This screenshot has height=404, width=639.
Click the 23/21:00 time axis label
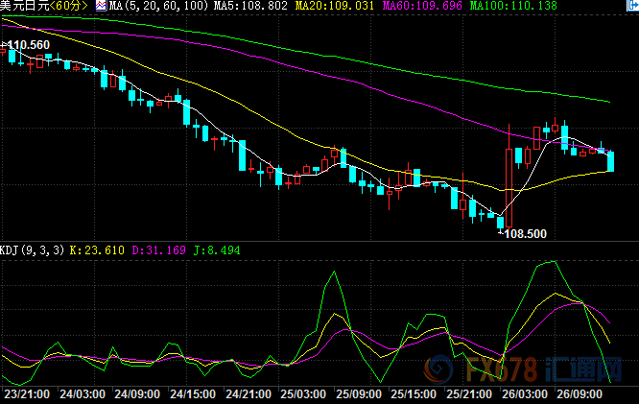pos(27,394)
